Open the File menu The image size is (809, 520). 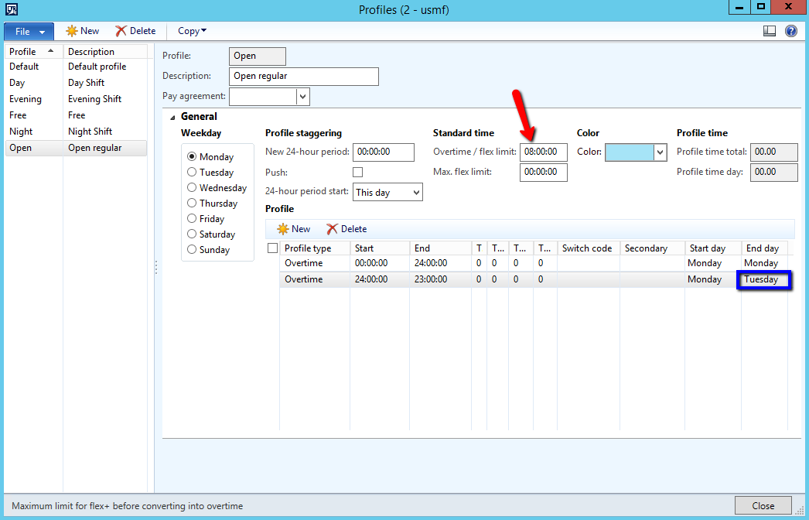click(x=29, y=31)
